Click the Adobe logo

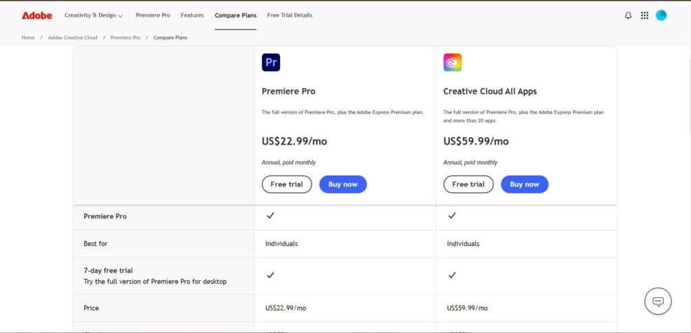37,16
